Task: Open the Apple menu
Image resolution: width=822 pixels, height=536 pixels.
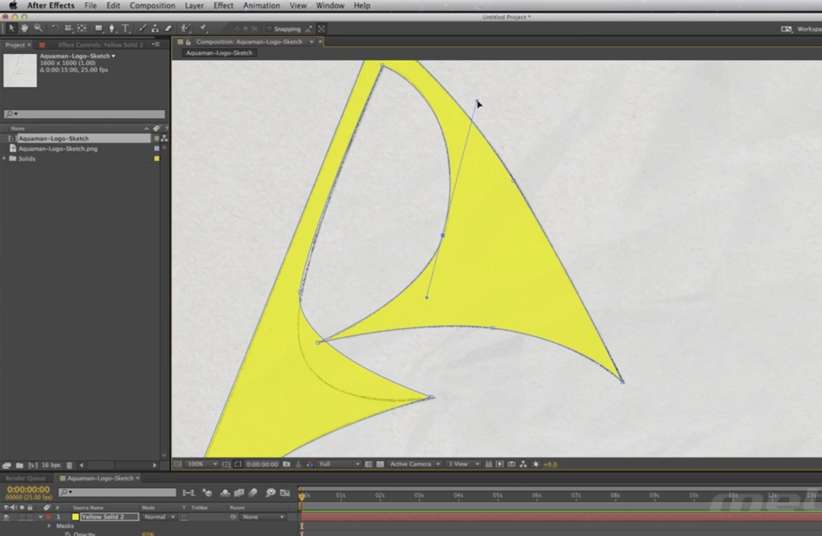Action: tap(12, 5)
